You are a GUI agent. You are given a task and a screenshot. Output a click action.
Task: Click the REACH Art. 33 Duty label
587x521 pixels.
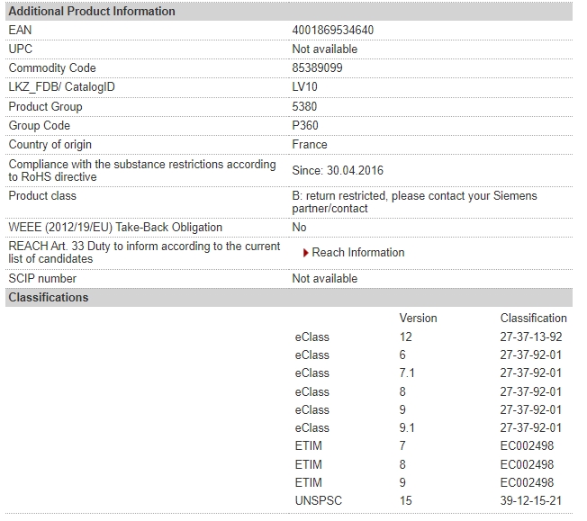[144, 253]
